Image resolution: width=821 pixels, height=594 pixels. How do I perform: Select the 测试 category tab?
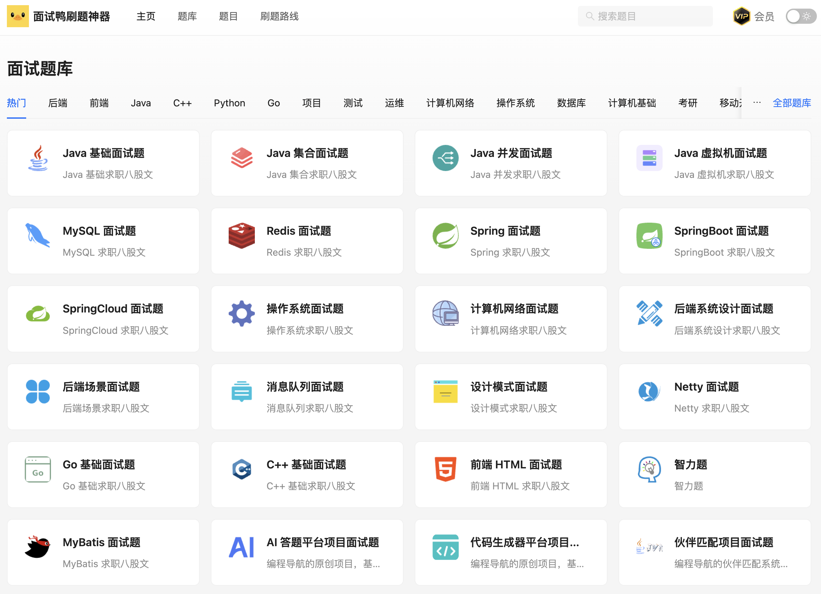tap(353, 103)
